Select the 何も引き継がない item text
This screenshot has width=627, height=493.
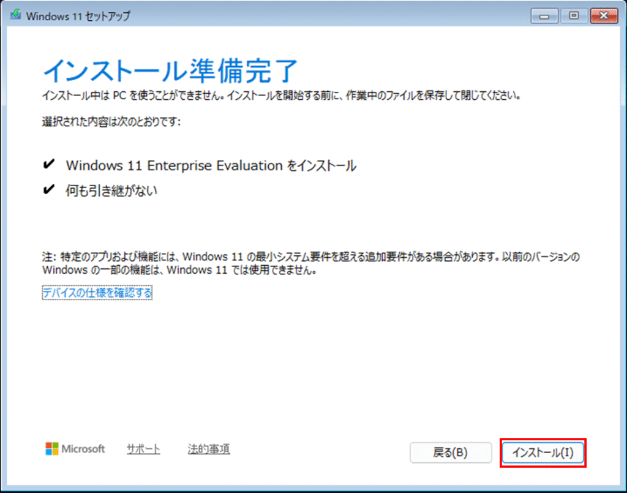(111, 190)
